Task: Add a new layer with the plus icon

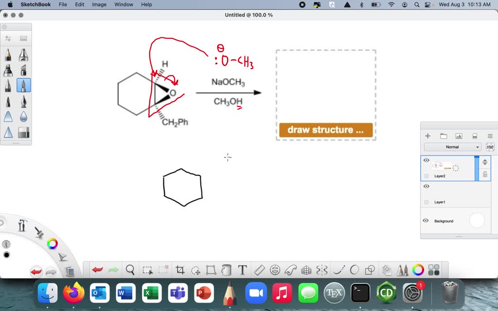Action: tap(427, 136)
